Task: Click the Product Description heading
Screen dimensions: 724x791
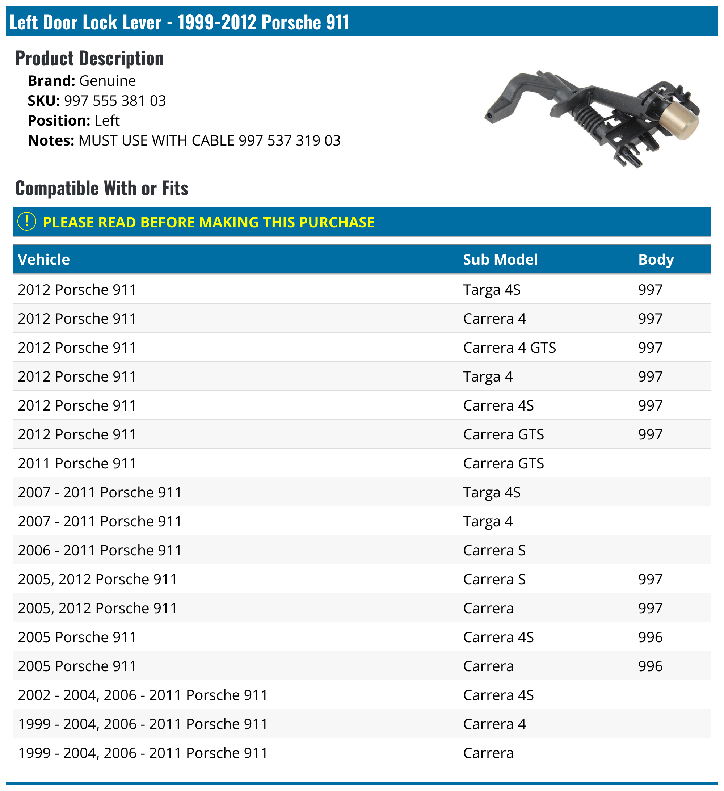Action: point(89,58)
